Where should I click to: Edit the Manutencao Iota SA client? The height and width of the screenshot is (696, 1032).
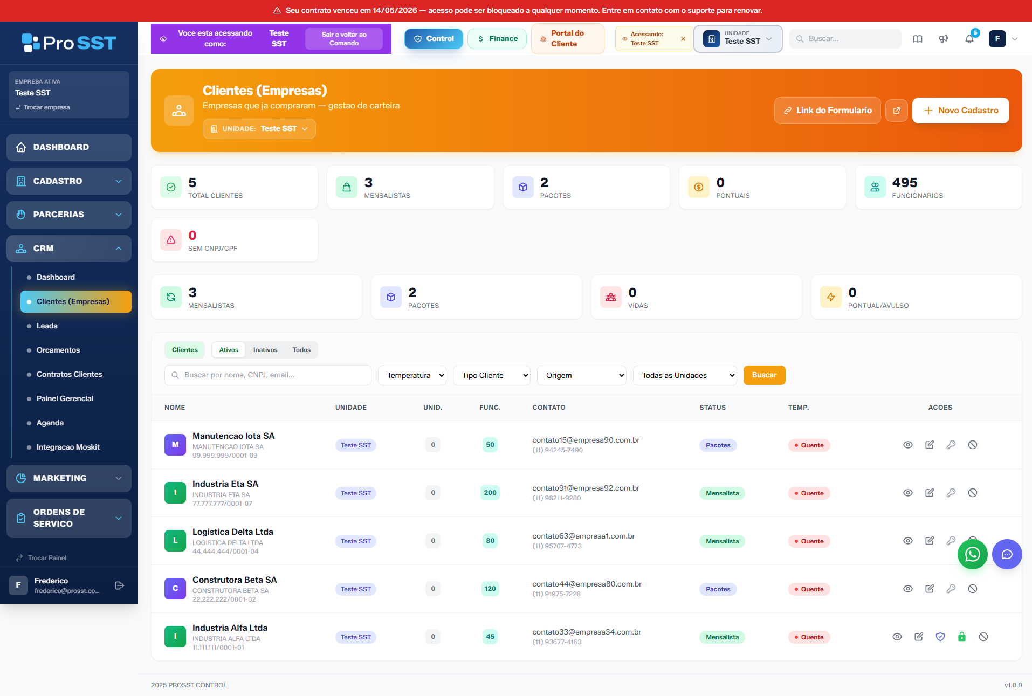click(930, 445)
